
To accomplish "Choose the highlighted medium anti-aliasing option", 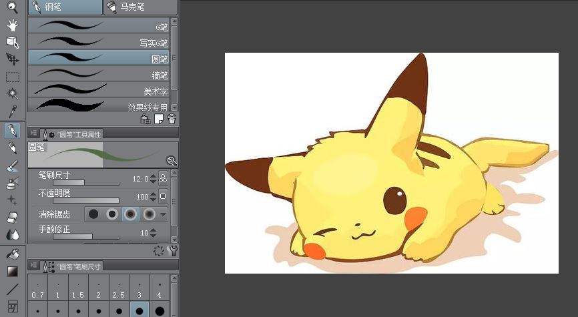I will point(130,214).
